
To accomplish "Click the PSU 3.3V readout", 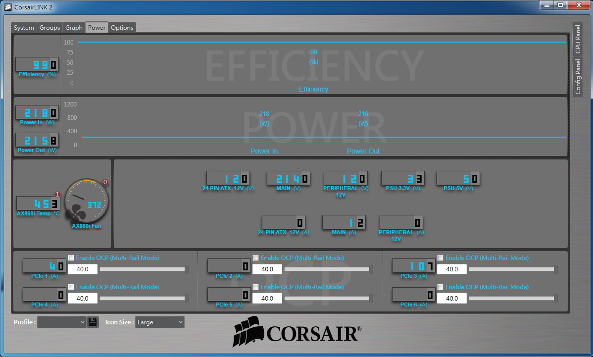I will [403, 178].
